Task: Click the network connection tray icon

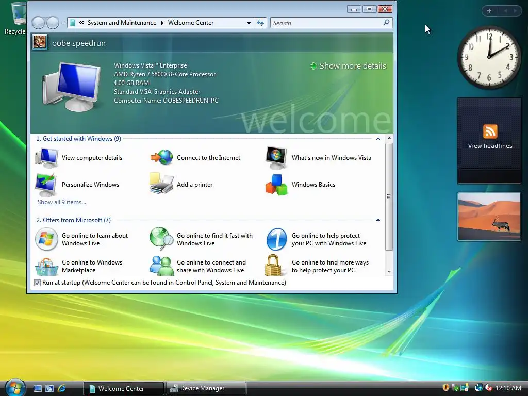Action: [478, 388]
